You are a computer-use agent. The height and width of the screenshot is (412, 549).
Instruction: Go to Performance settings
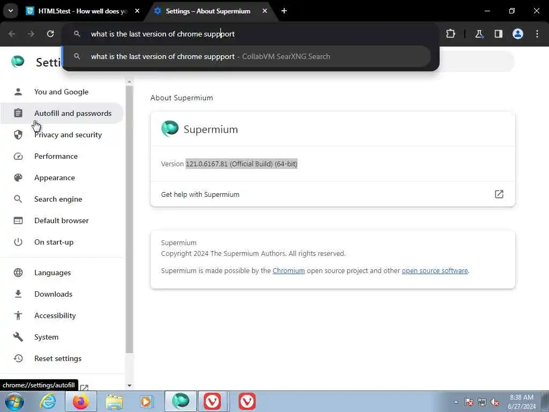[x=62, y=156]
